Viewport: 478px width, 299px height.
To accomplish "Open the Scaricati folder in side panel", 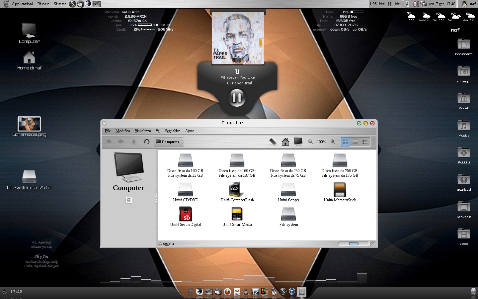I will click(464, 182).
